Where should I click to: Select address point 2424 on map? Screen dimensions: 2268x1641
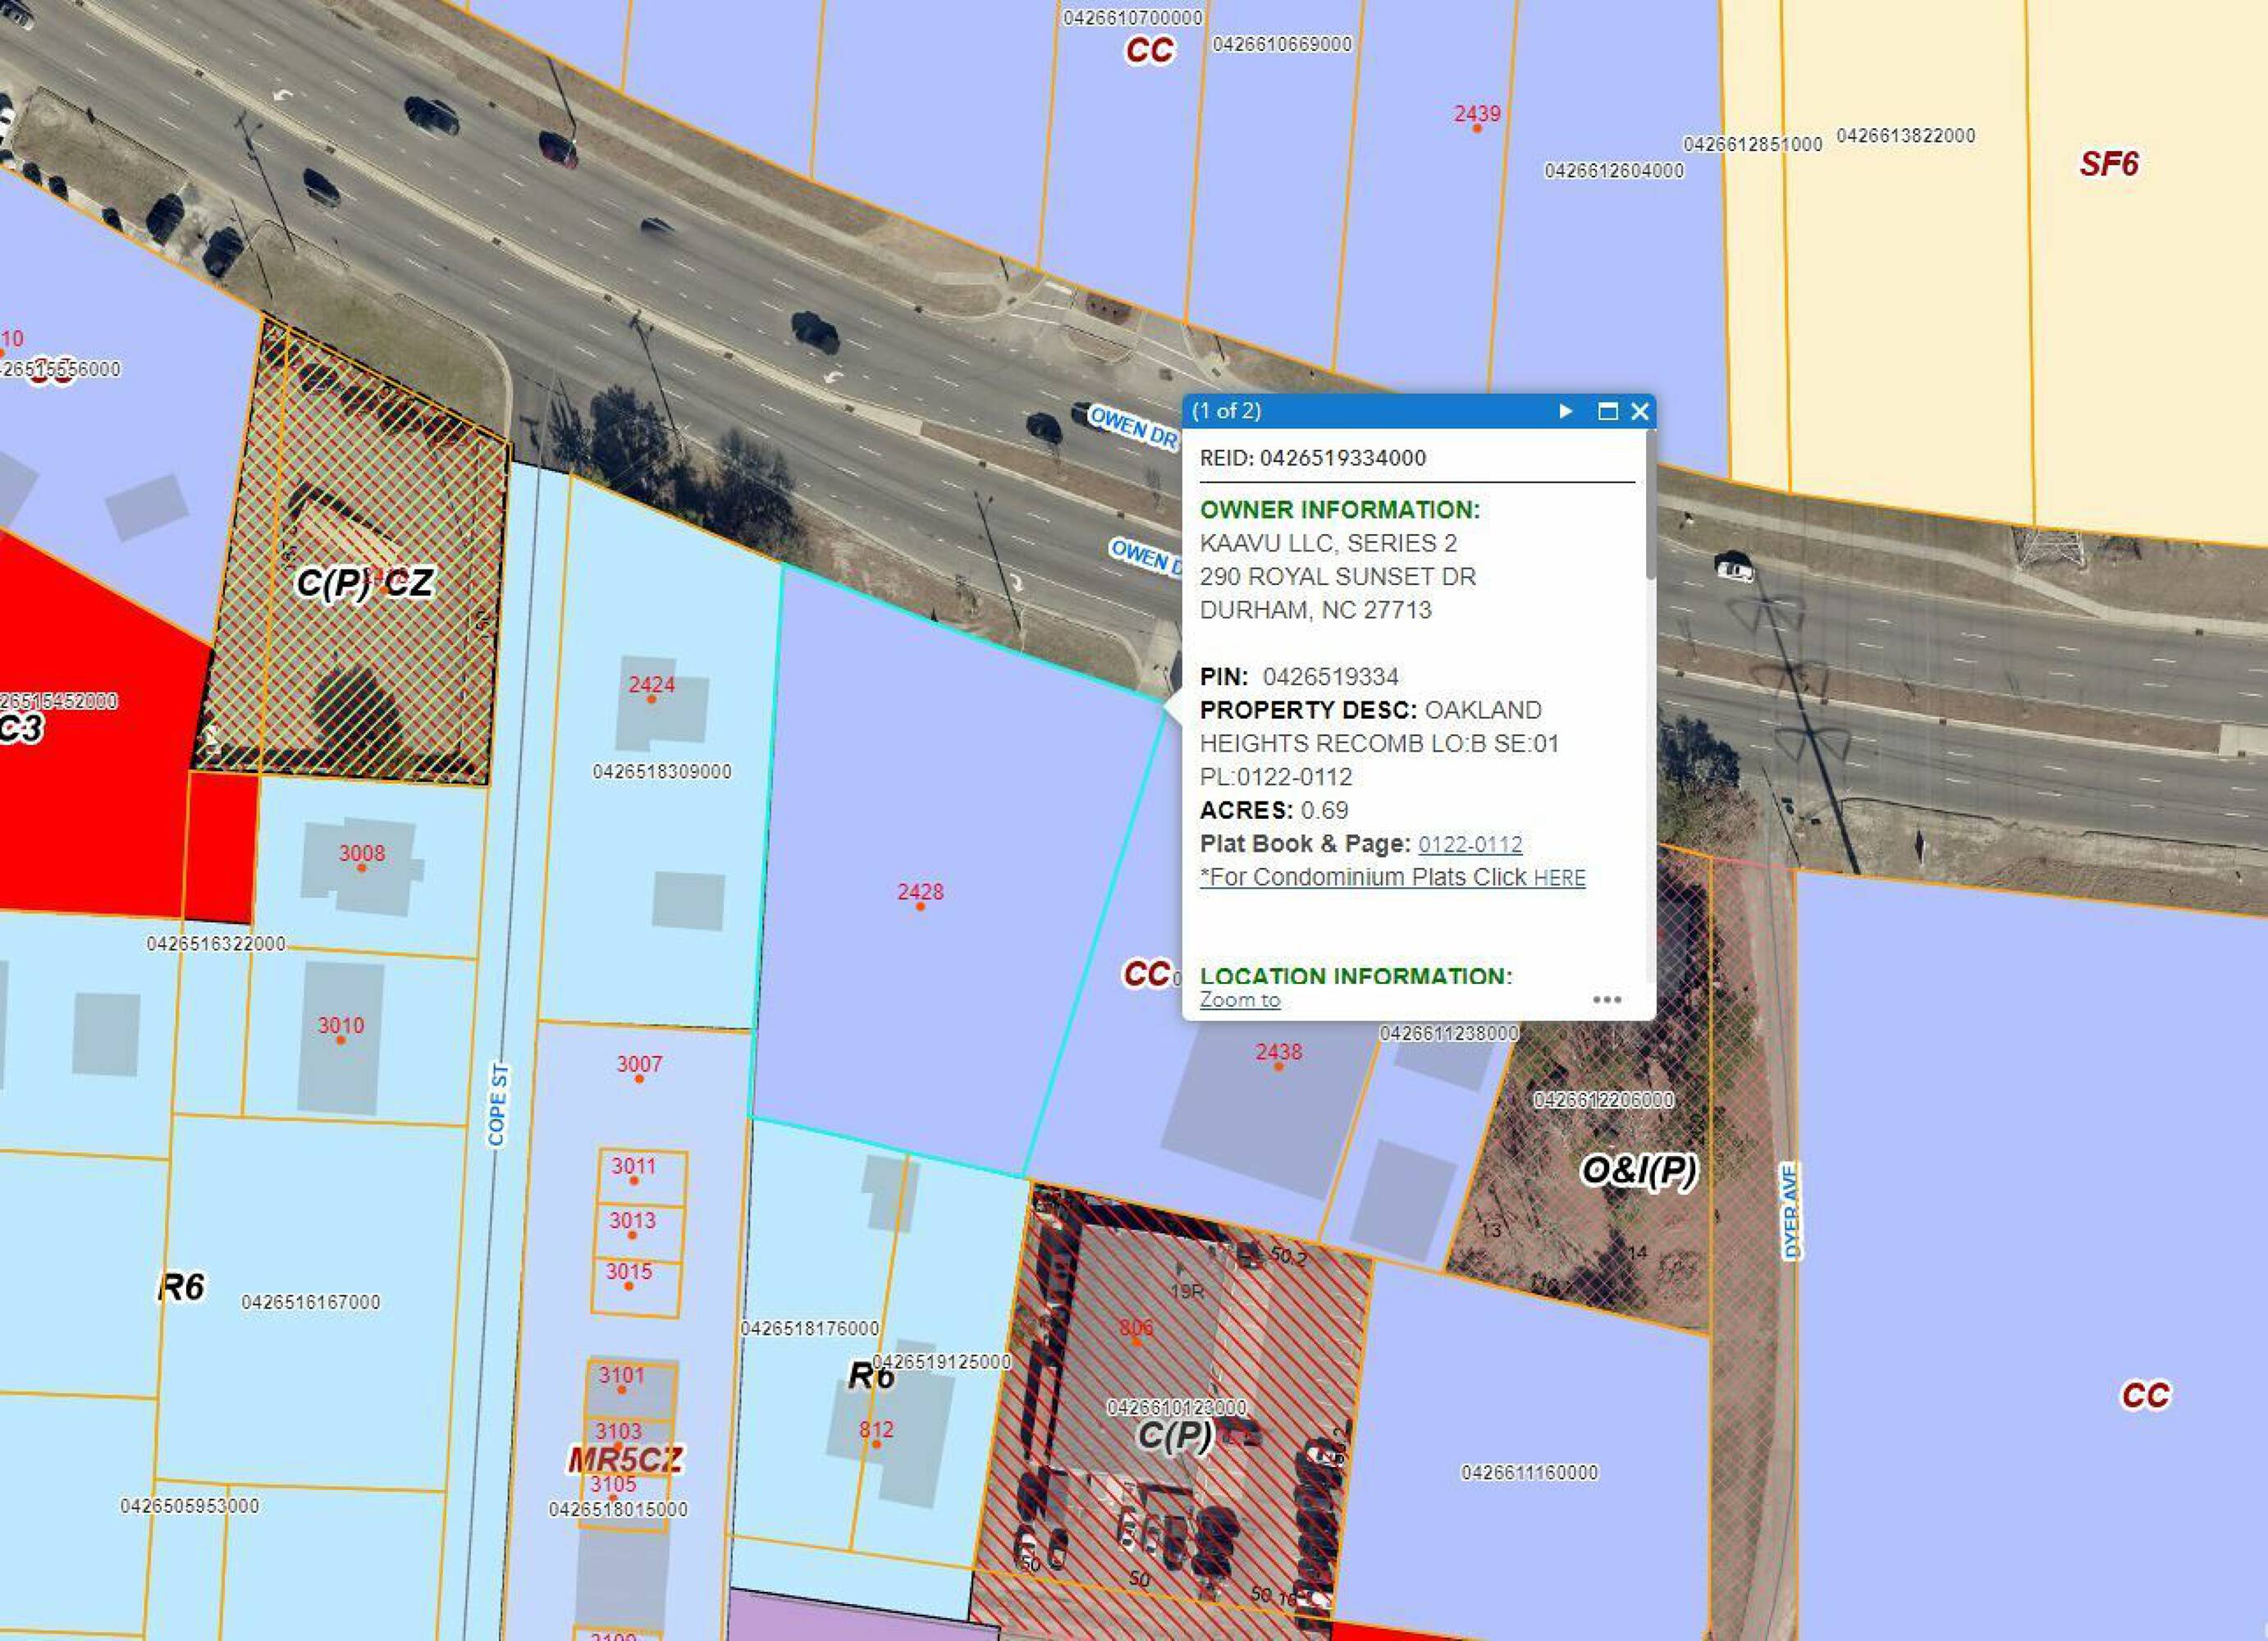click(651, 698)
